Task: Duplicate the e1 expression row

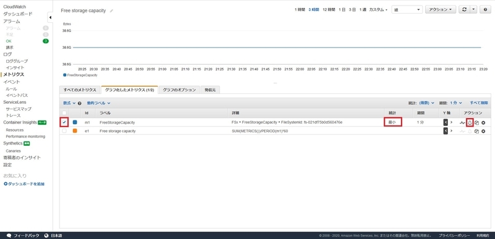Action: 476,131
